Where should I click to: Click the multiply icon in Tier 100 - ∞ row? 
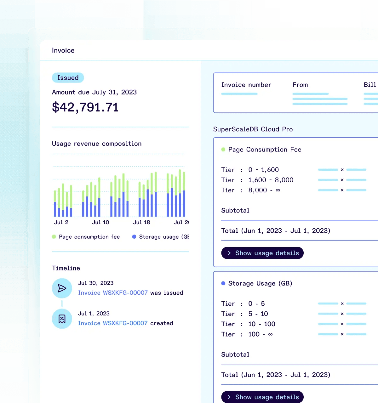[342, 334]
